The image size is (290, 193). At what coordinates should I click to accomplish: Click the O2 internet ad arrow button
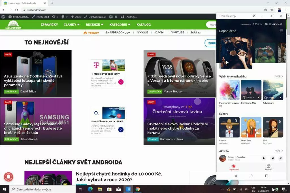pos(121,129)
